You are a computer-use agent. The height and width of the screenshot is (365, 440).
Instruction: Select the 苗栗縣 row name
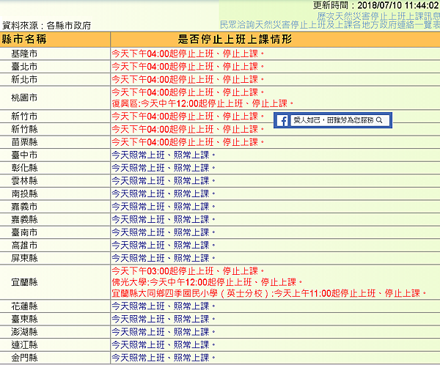[24, 142]
